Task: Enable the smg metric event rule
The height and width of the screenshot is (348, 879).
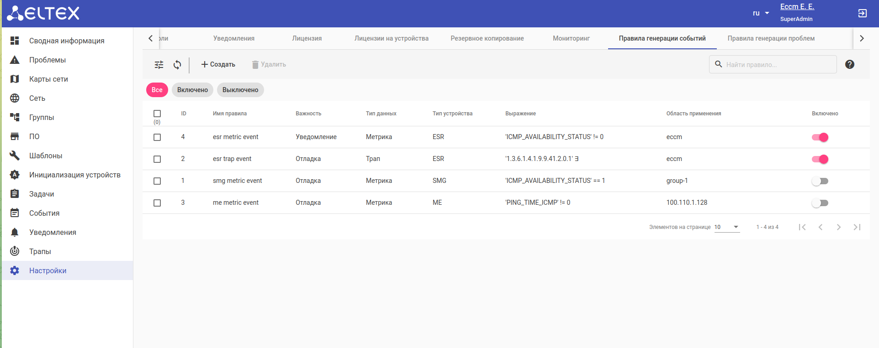Action: pyautogui.click(x=820, y=181)
